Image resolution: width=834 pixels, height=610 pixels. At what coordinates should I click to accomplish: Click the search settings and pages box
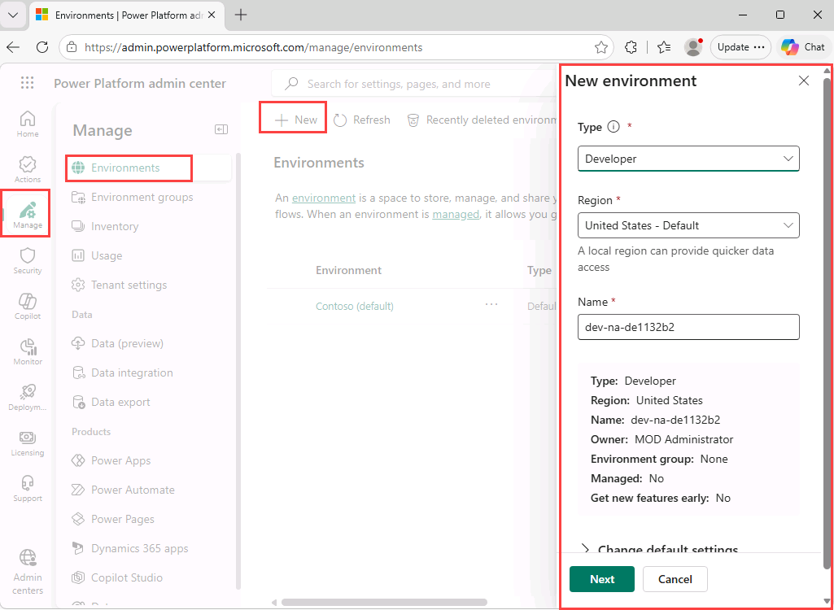415,84
